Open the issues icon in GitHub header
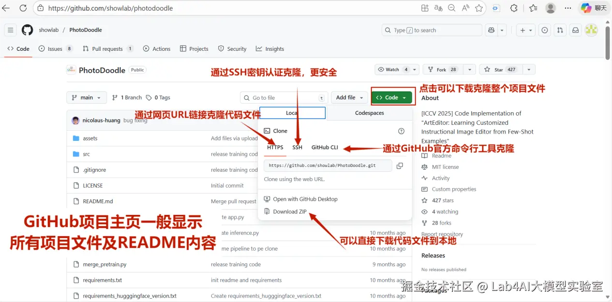The width and height of the screenshot is (612, 302). (545, 30)
